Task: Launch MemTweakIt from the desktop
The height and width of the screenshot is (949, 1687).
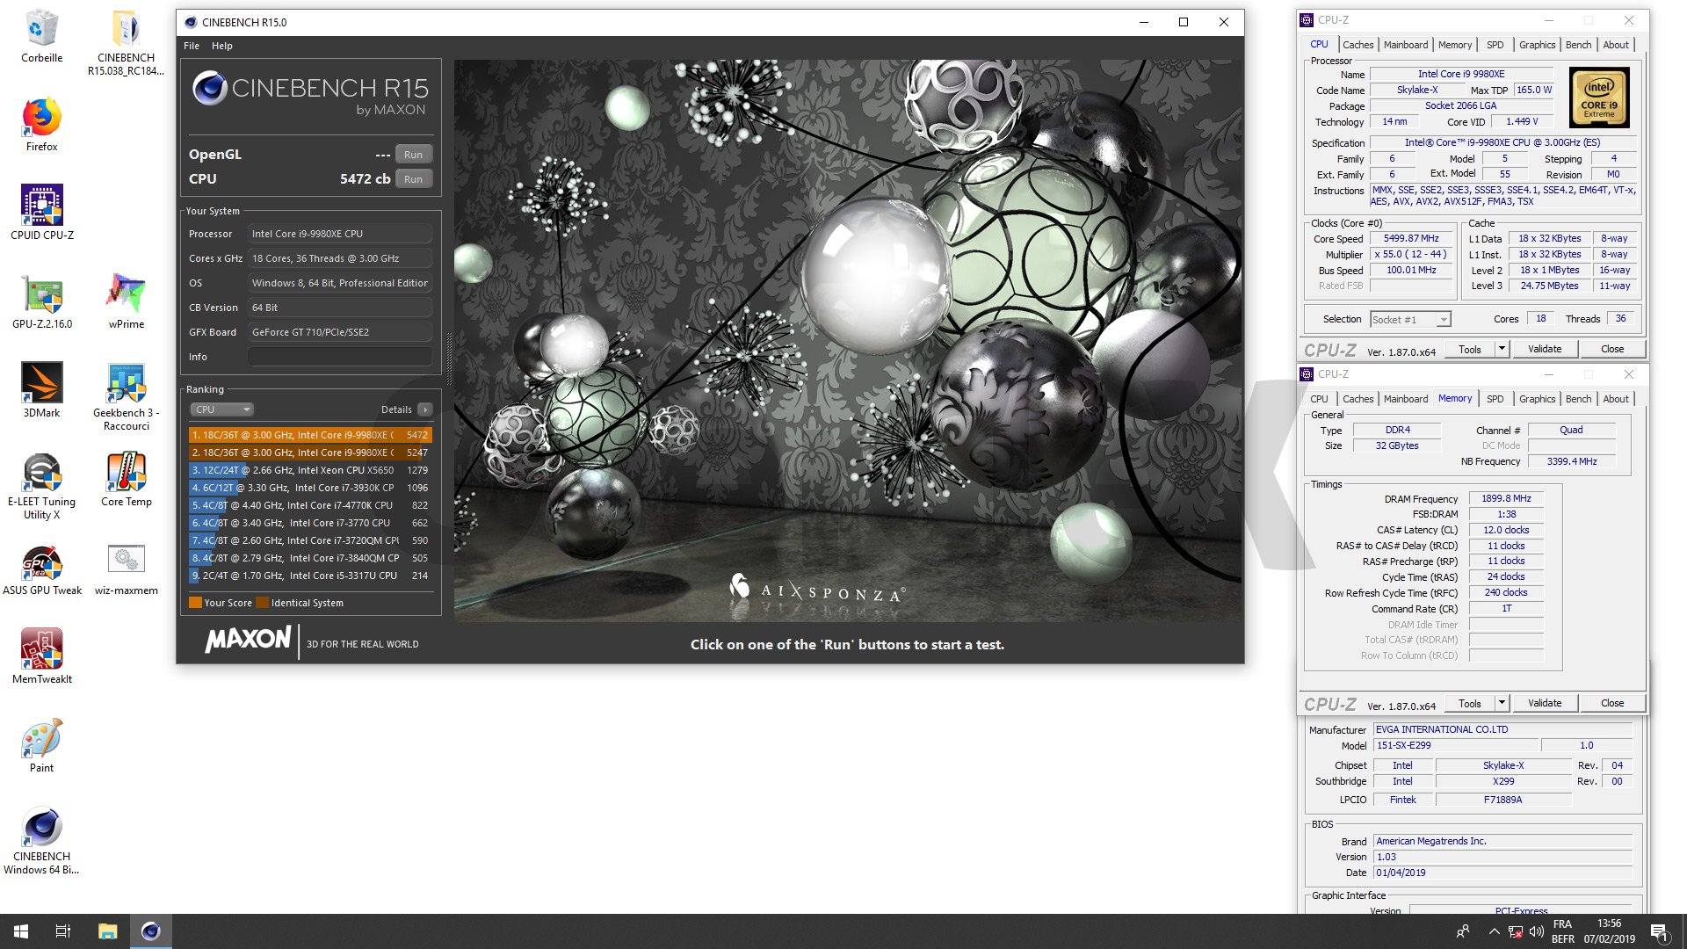Action: (41, 656)
